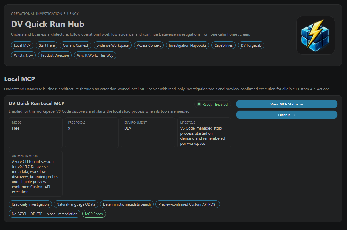Click the Natural-language OData tag

76,204
